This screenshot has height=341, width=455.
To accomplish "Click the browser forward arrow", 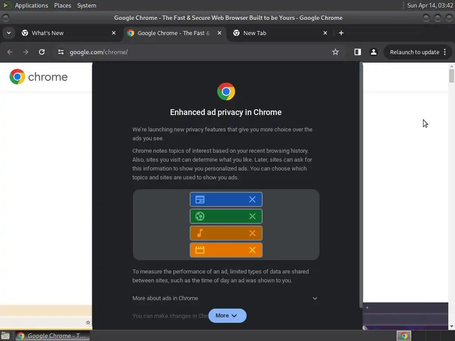I will click(25, 52).
